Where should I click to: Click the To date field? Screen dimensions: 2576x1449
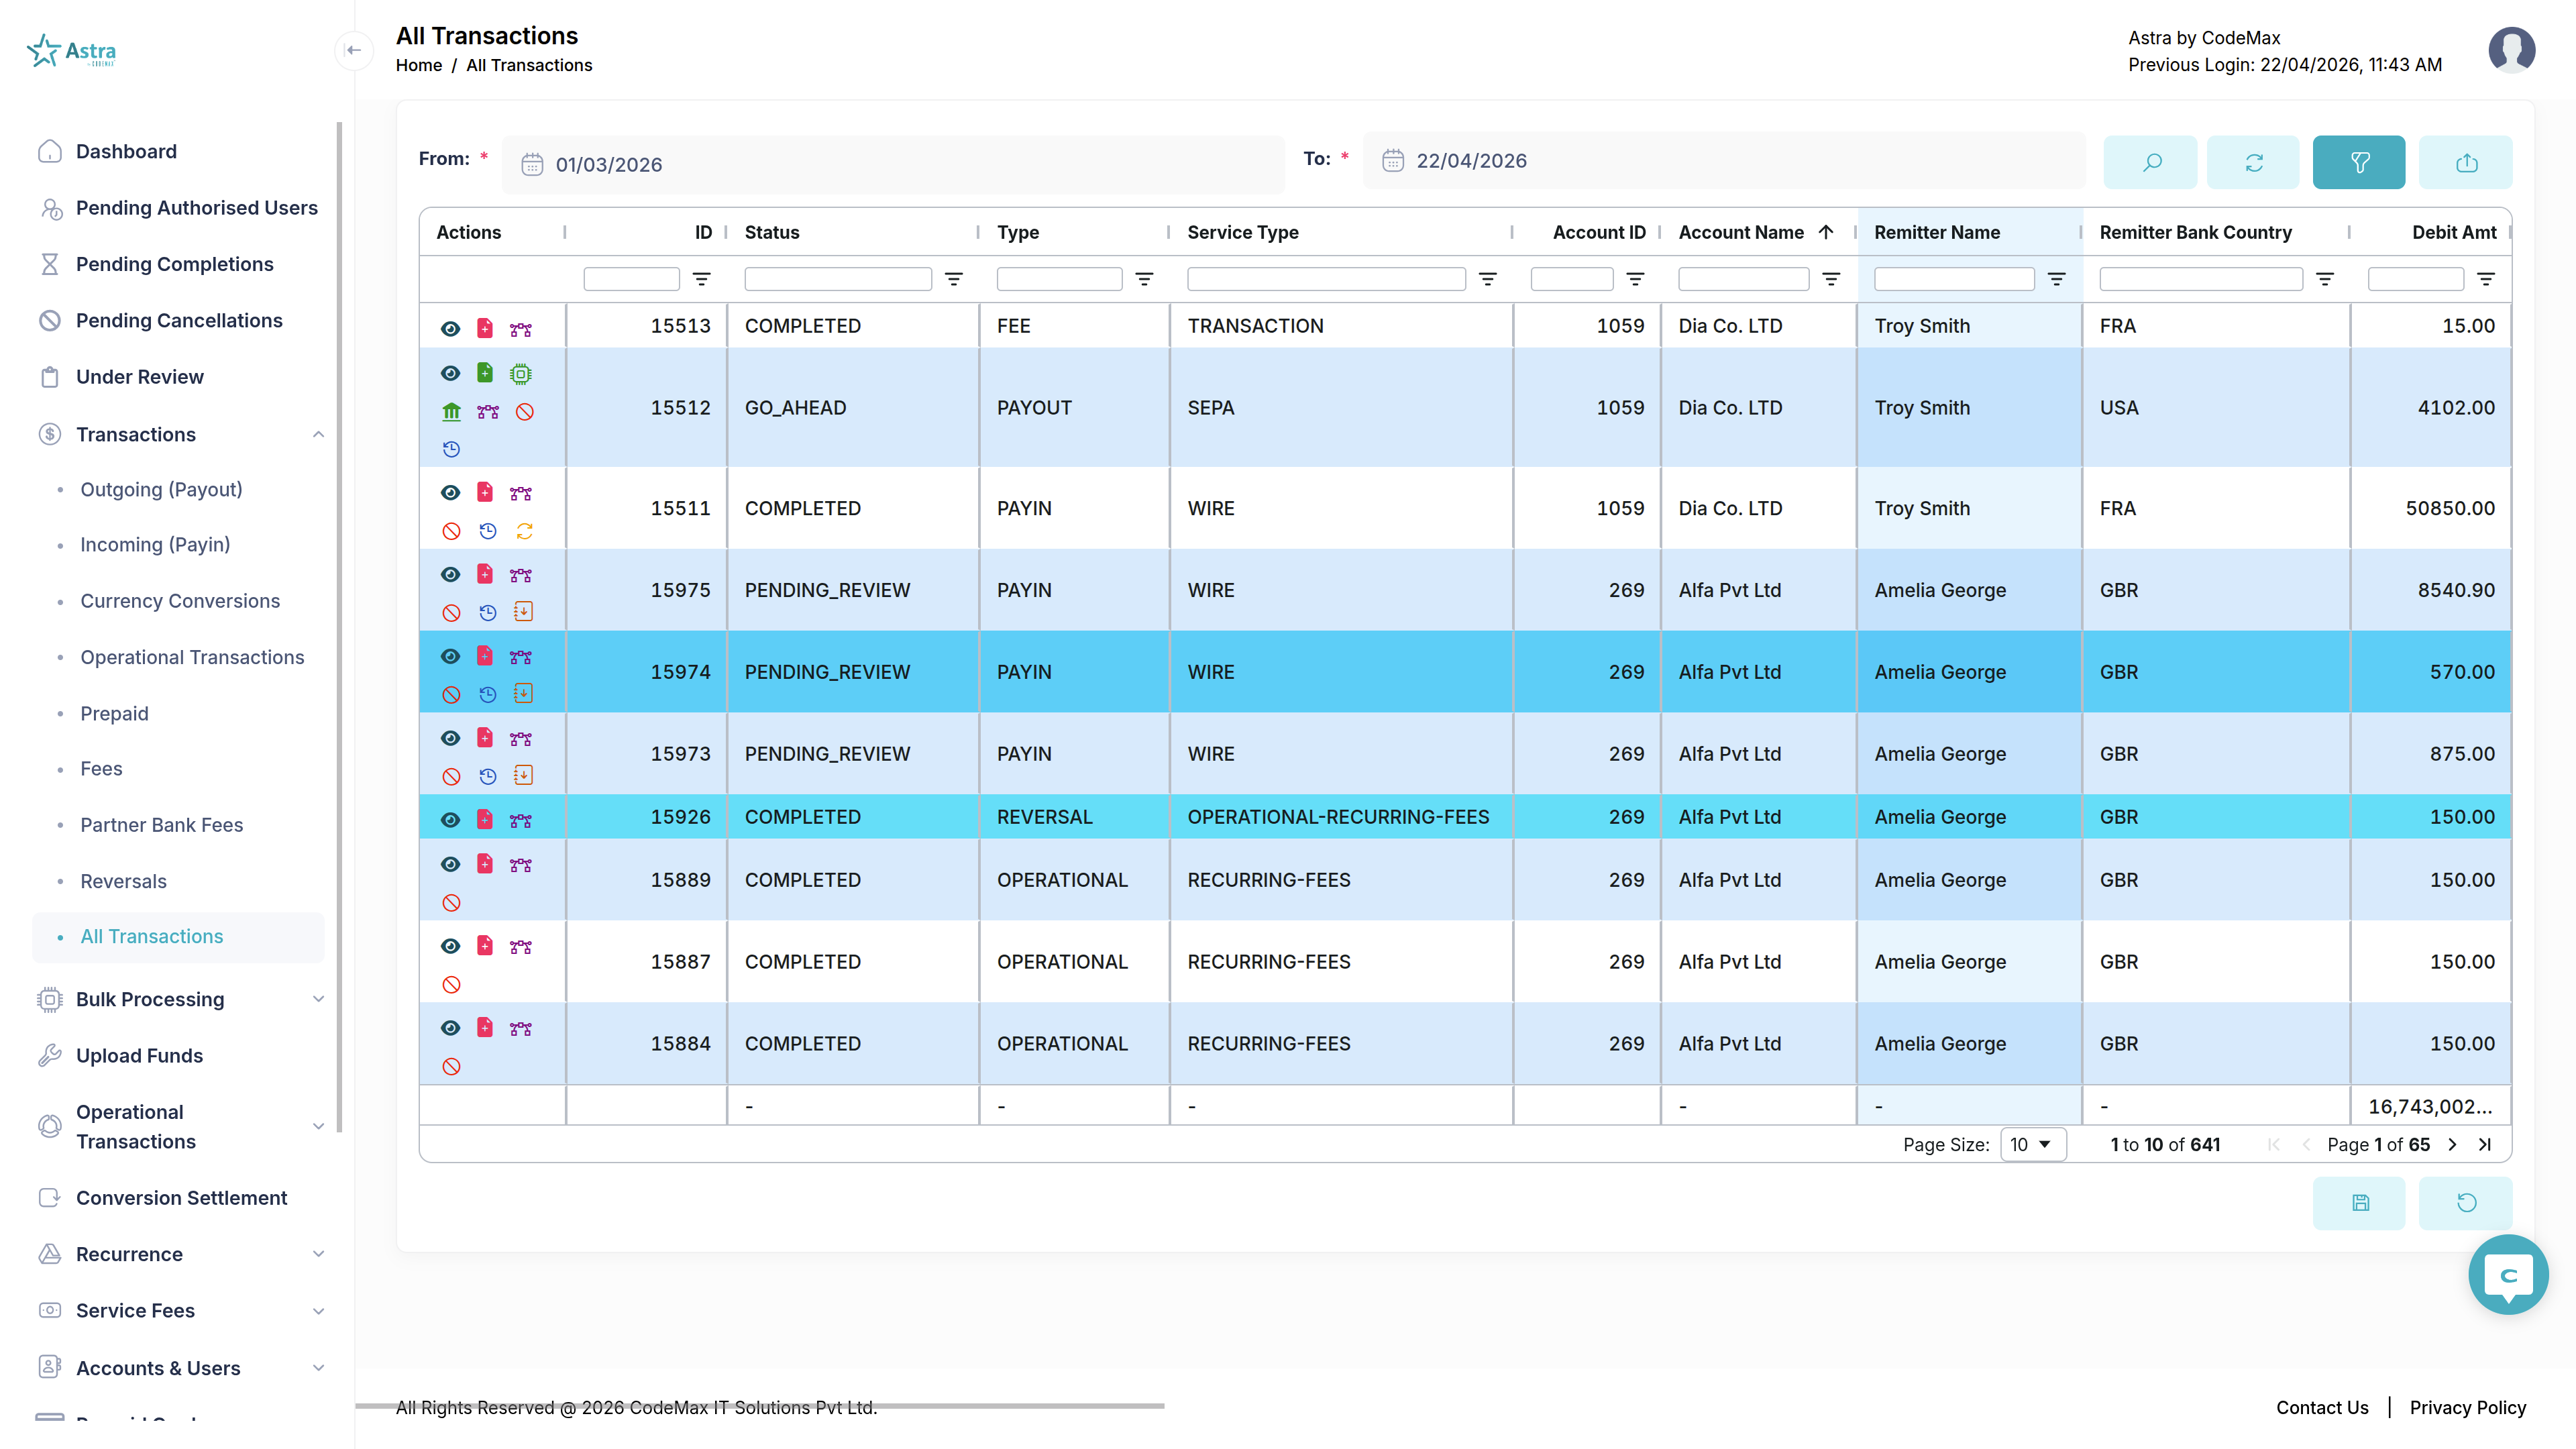coord(1724,161)
